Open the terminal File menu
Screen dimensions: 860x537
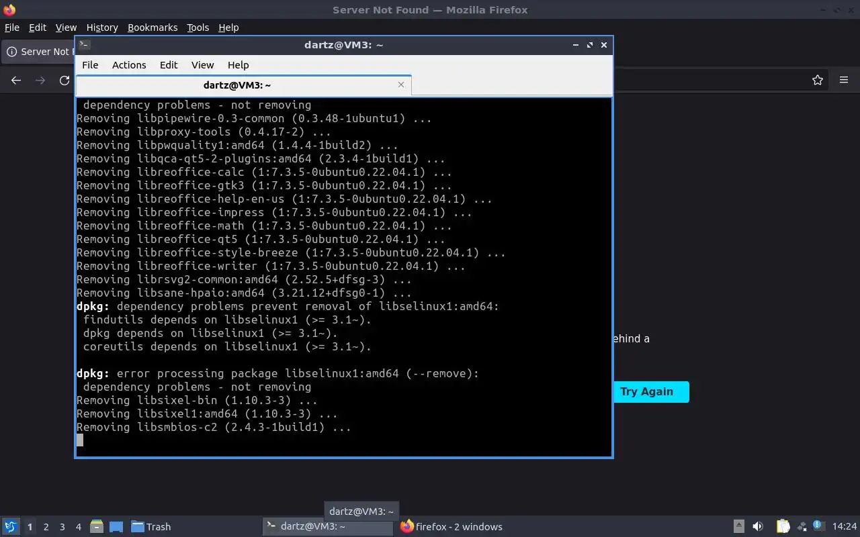point(90,65)
